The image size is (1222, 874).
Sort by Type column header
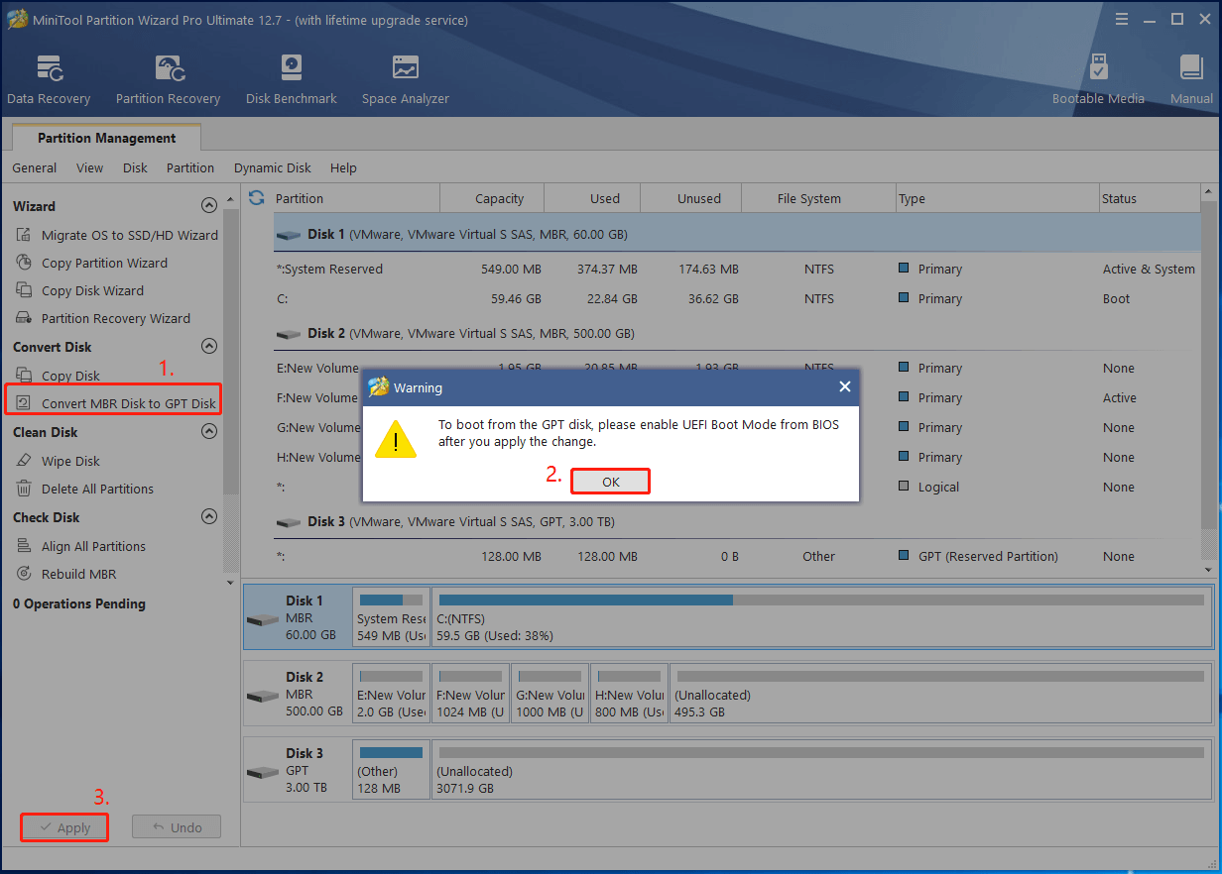997,198
